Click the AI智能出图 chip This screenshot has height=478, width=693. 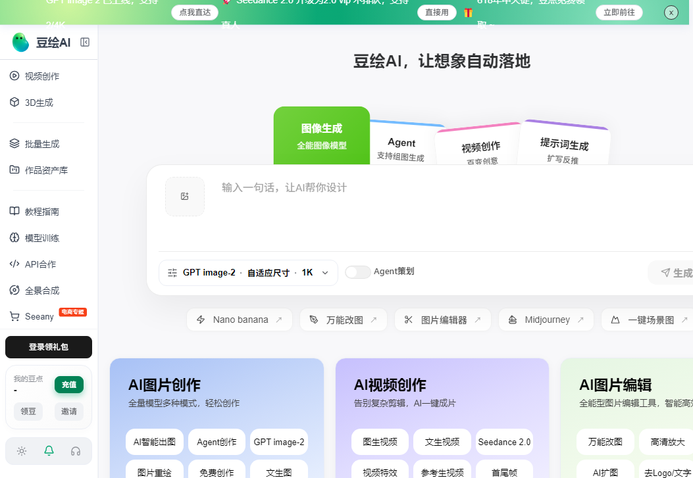(155, 442)
